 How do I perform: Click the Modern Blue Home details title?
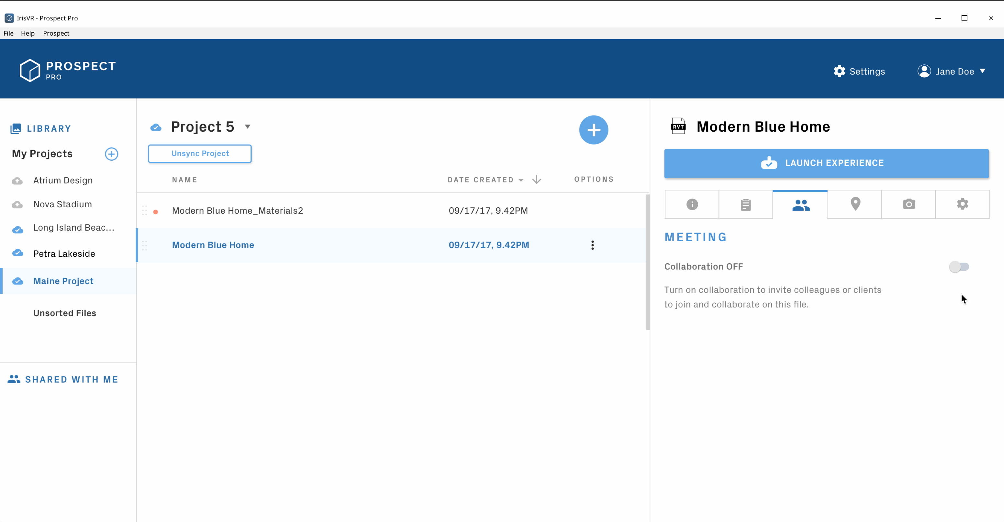(x=763, y=126)
